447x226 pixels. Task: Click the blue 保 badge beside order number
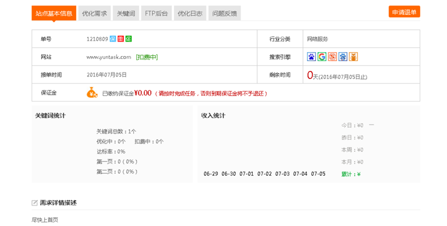(x=113, y=39)
